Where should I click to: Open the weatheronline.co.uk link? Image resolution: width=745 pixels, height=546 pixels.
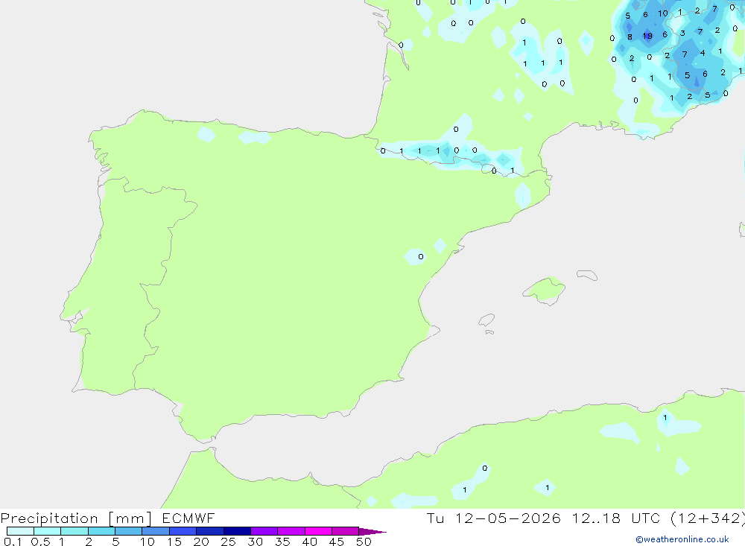tap(682, 539)
